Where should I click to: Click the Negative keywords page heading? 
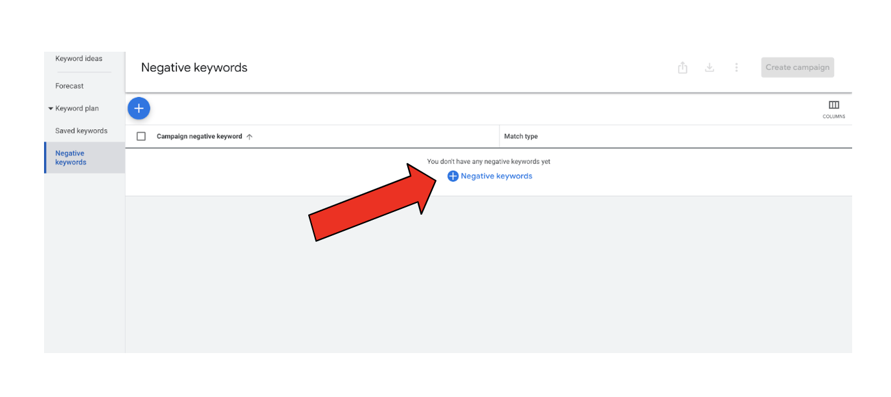tap(194, 67)
